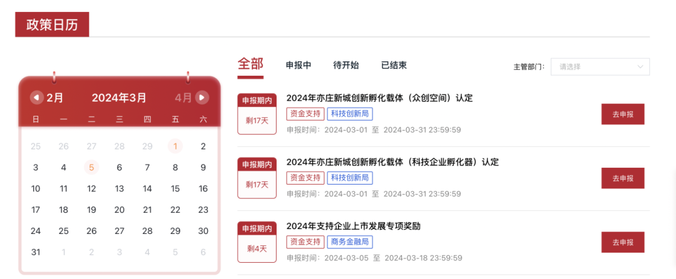This screenshot has height=279, width=676.
Task: Click the 商务金融局 tag
Action: click(350, 241)
